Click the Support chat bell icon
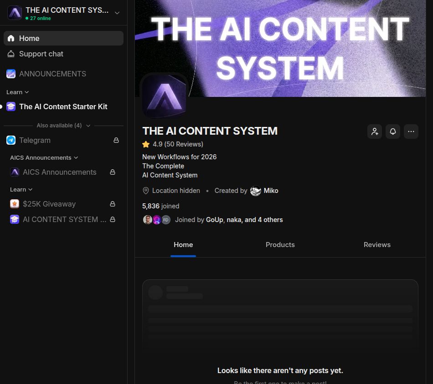This screenshot has height=384, width=433. coord(11,54)
